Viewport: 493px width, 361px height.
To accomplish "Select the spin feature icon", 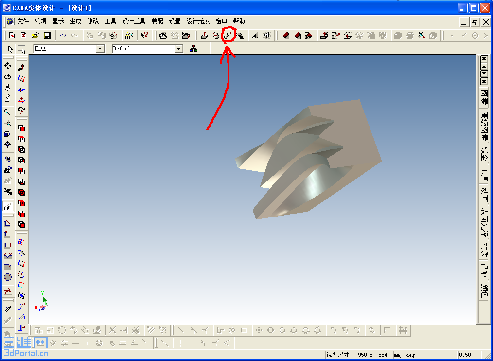I will [216, 35].
